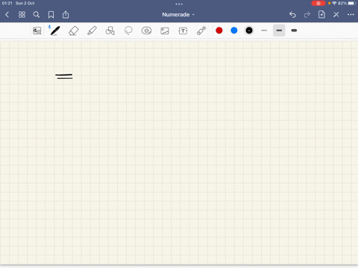Viewport: 358px width, 268px height.
Task: Open the three-dot more options menu
Action: click(351, 15)
